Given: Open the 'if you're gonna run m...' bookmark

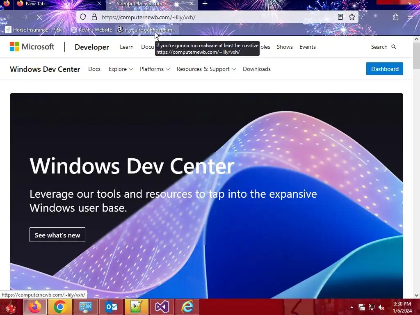Looking at the screenshot, I should tap(147, 30).
